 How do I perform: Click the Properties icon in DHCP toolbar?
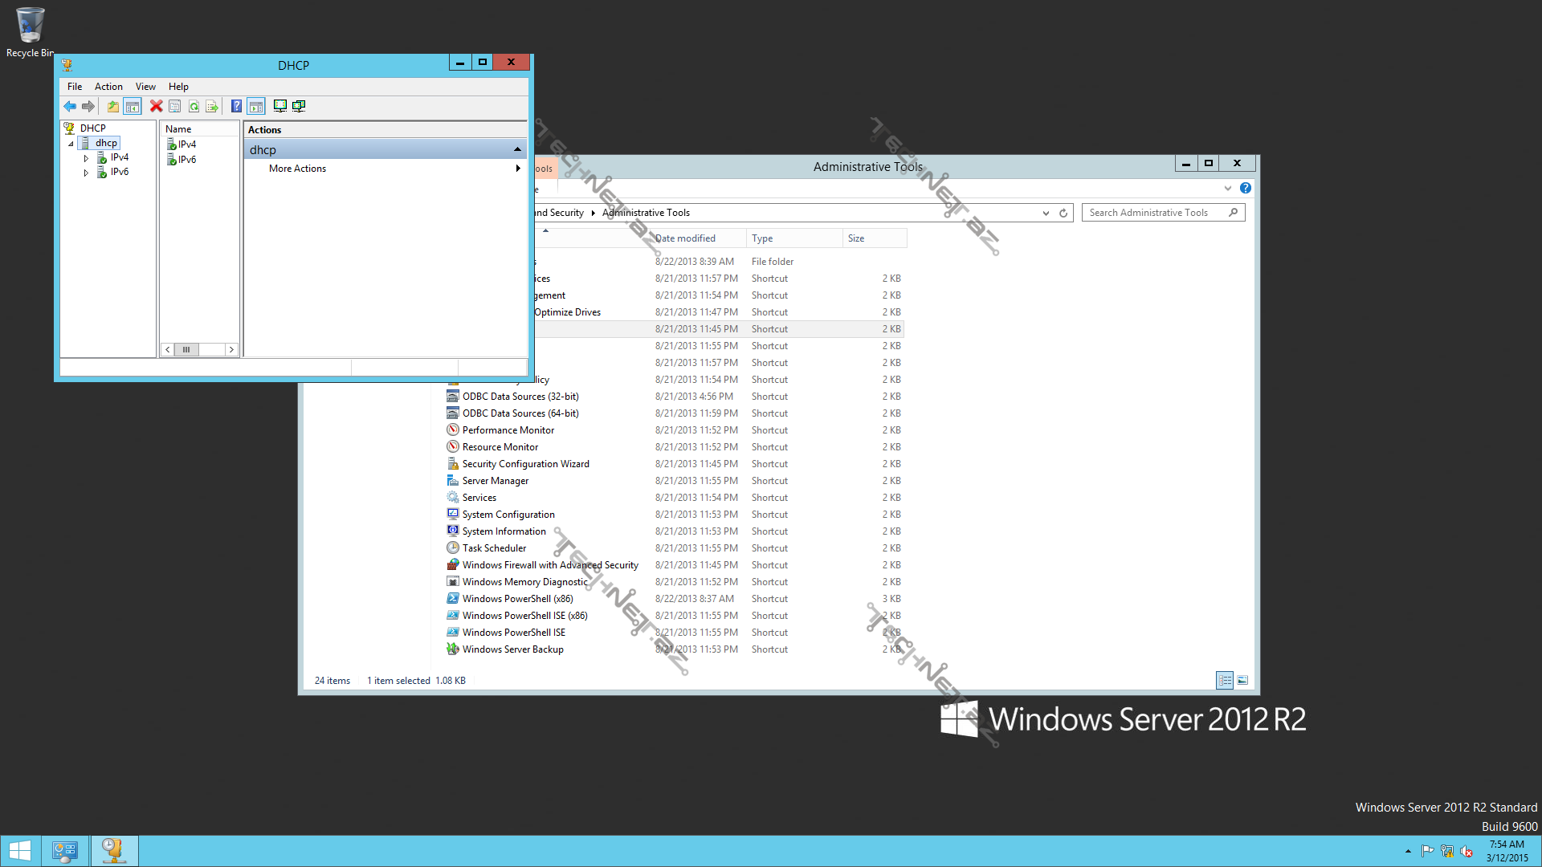[174, 106]
